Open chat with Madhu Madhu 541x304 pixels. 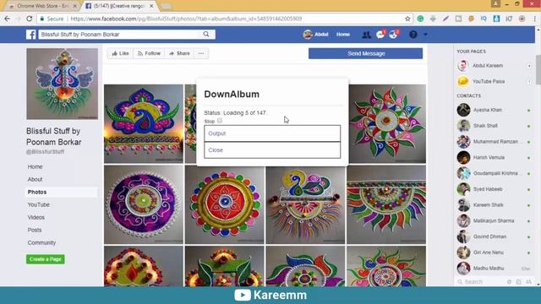click(494, 269)
